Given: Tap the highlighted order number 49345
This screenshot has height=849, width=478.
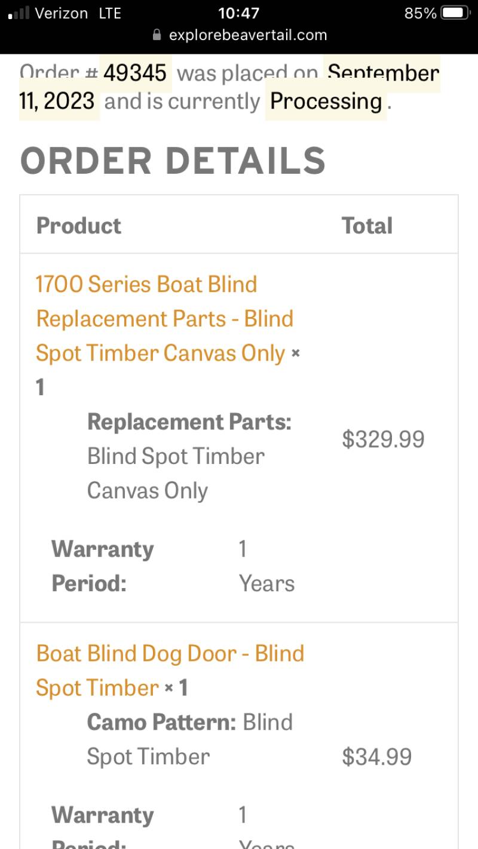Looking at the screenshot, I should click(135, 73).
